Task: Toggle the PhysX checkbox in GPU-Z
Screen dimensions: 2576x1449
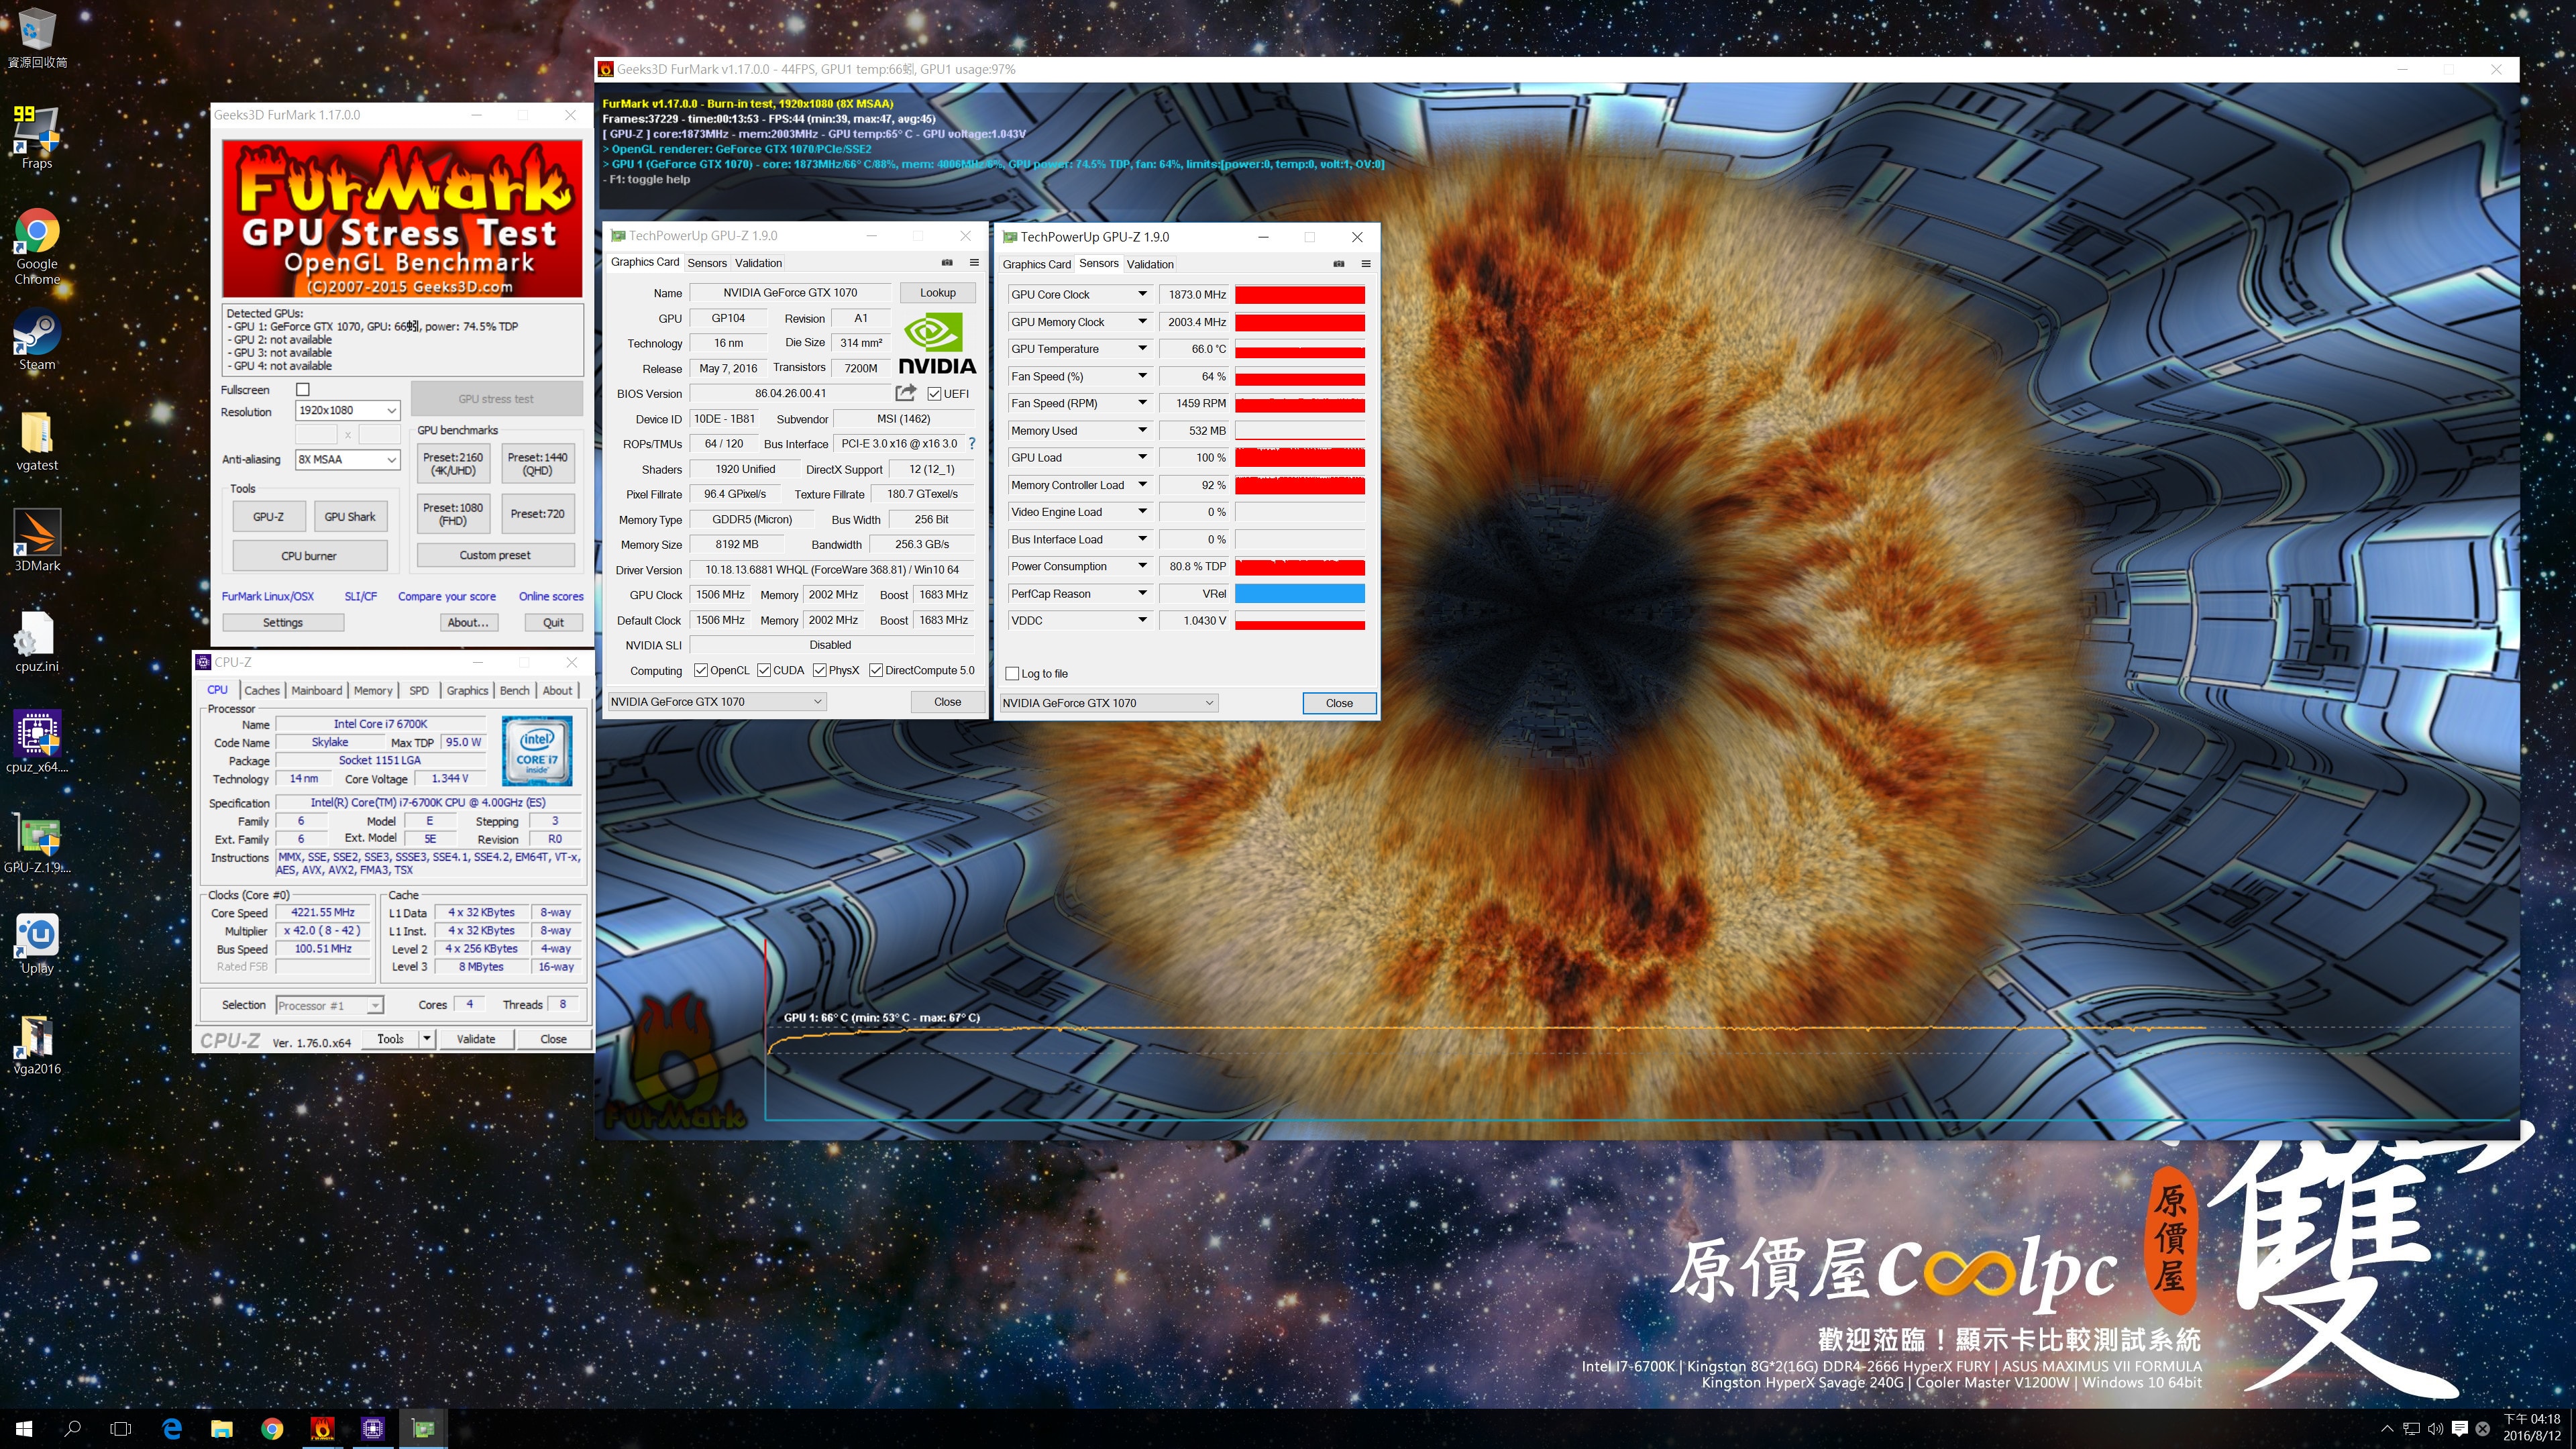Action: pos(820,670)
